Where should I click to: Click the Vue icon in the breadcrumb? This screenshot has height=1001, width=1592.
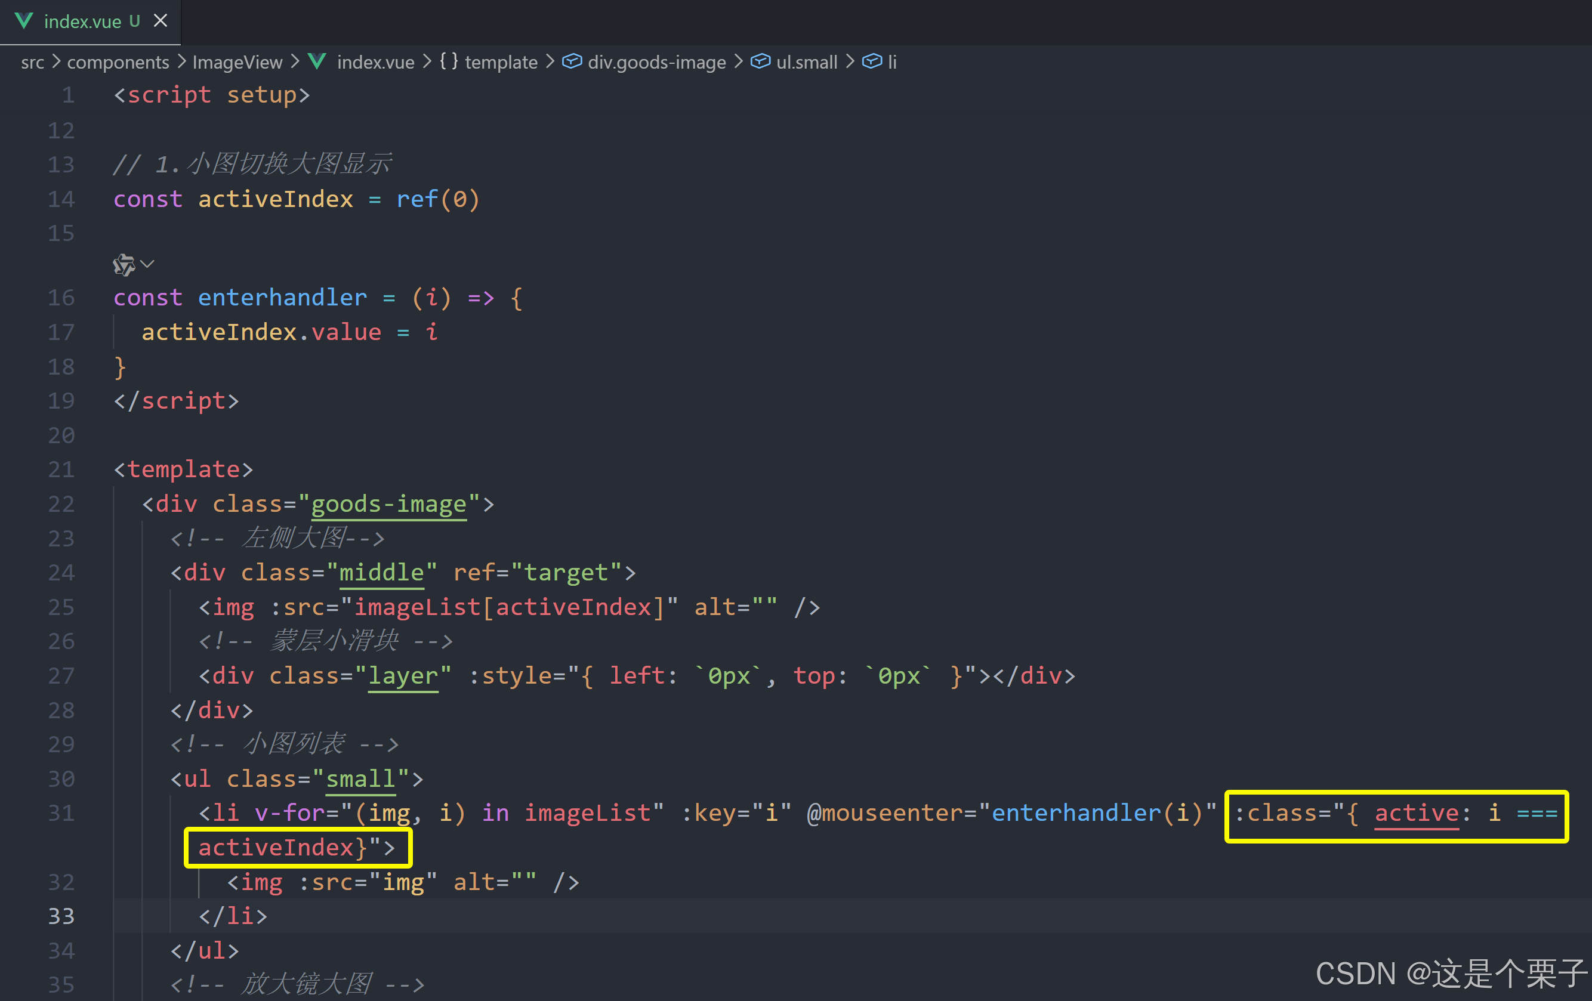pos(317,61)
